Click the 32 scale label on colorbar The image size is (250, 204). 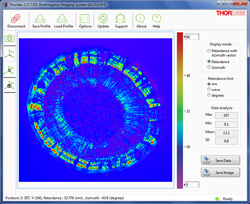(188, 111)
